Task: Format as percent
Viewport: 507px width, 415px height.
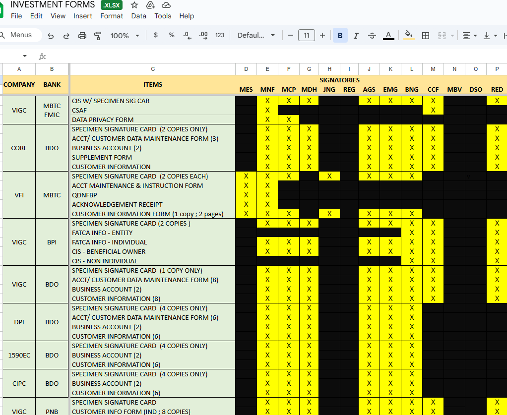Action: pos(171,35)
